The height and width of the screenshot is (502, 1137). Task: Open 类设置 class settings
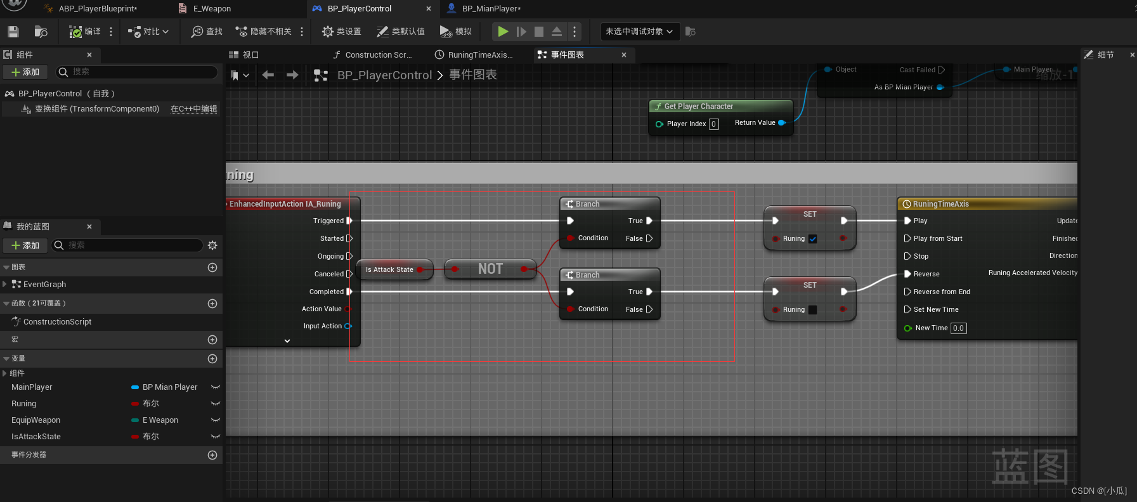pos(341,32)
